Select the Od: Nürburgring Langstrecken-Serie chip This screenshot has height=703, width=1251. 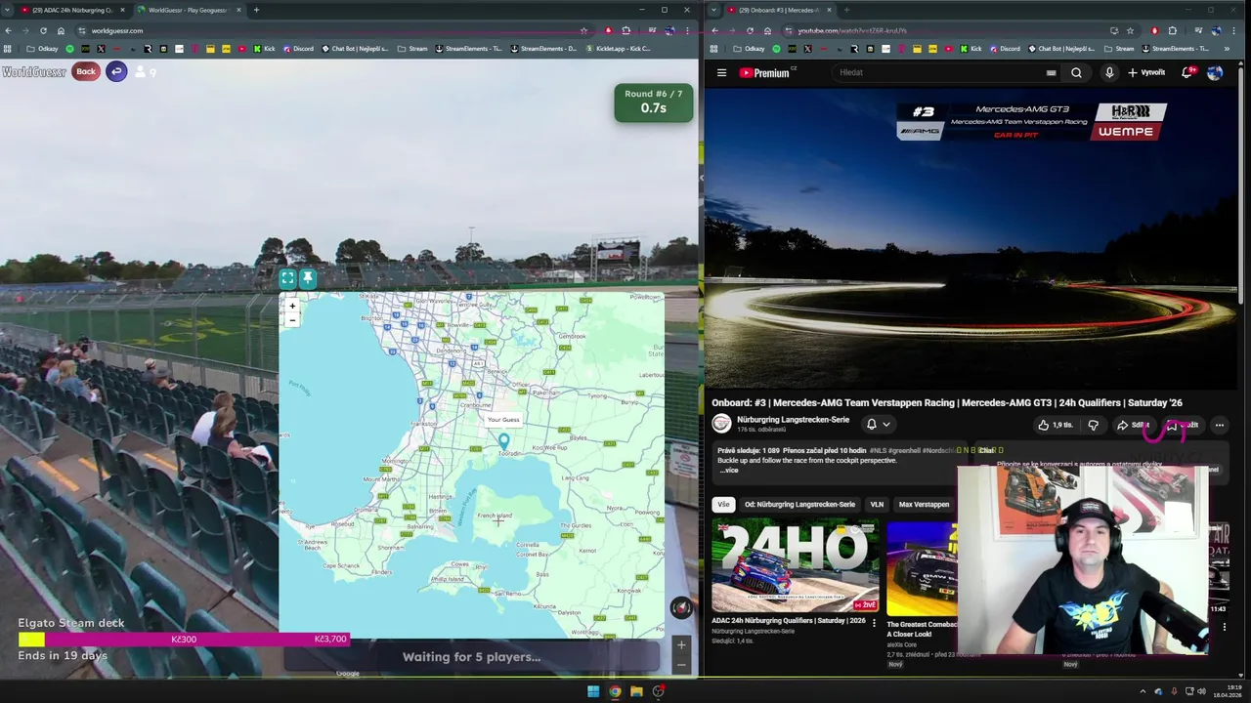click(799, 505)
